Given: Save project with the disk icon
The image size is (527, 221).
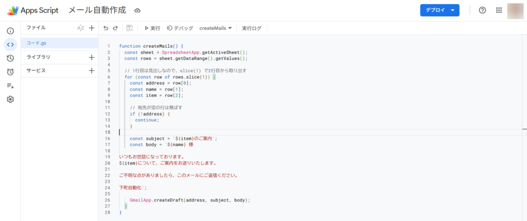Looking at the screenshot, I should [130, 28].
